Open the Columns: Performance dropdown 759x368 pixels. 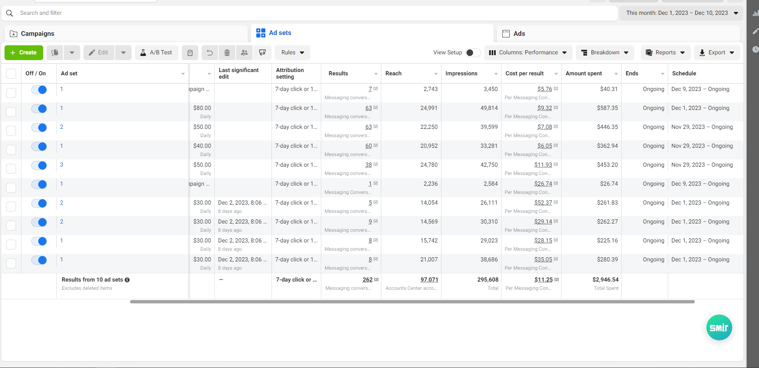(x=528, y=53)
